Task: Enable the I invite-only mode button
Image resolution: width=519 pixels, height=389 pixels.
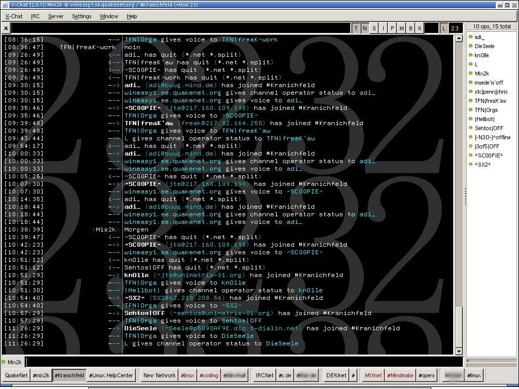Action: pyautogui.click(x=383, y=28)
